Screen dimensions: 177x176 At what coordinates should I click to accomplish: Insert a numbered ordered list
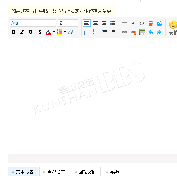pyautogui.click(x=87, y=32)
